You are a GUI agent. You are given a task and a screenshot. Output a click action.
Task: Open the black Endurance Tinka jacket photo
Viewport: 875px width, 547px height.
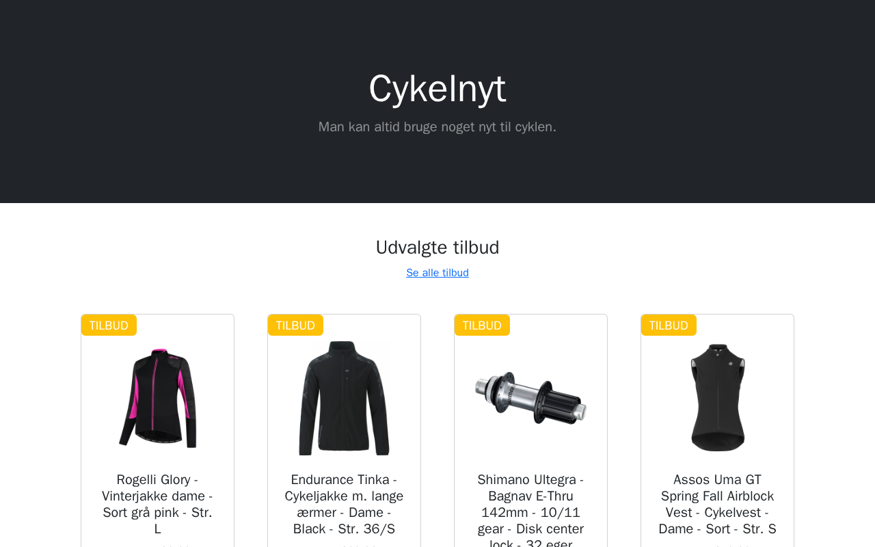(344, 398)
